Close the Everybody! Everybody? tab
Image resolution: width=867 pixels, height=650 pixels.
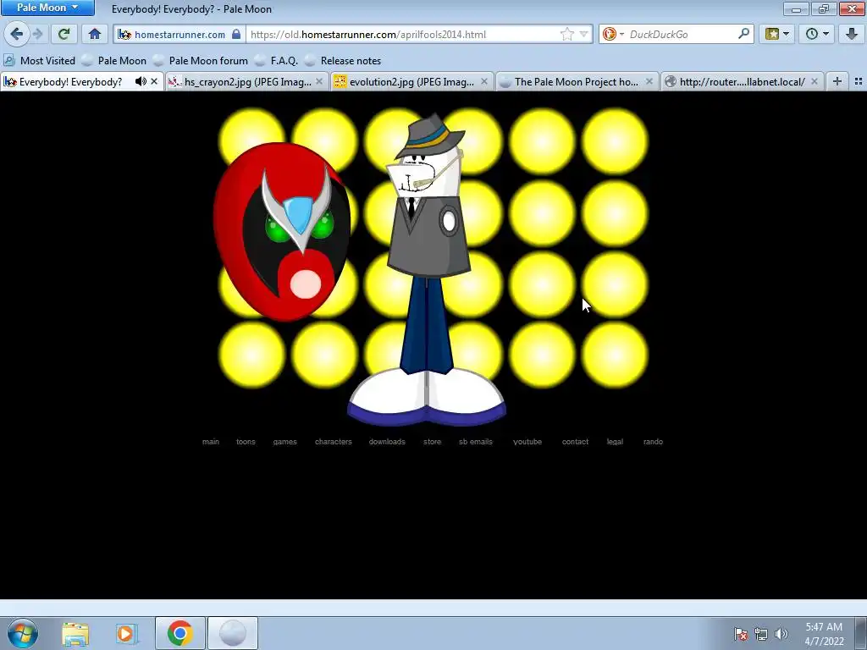pos(154,82)
